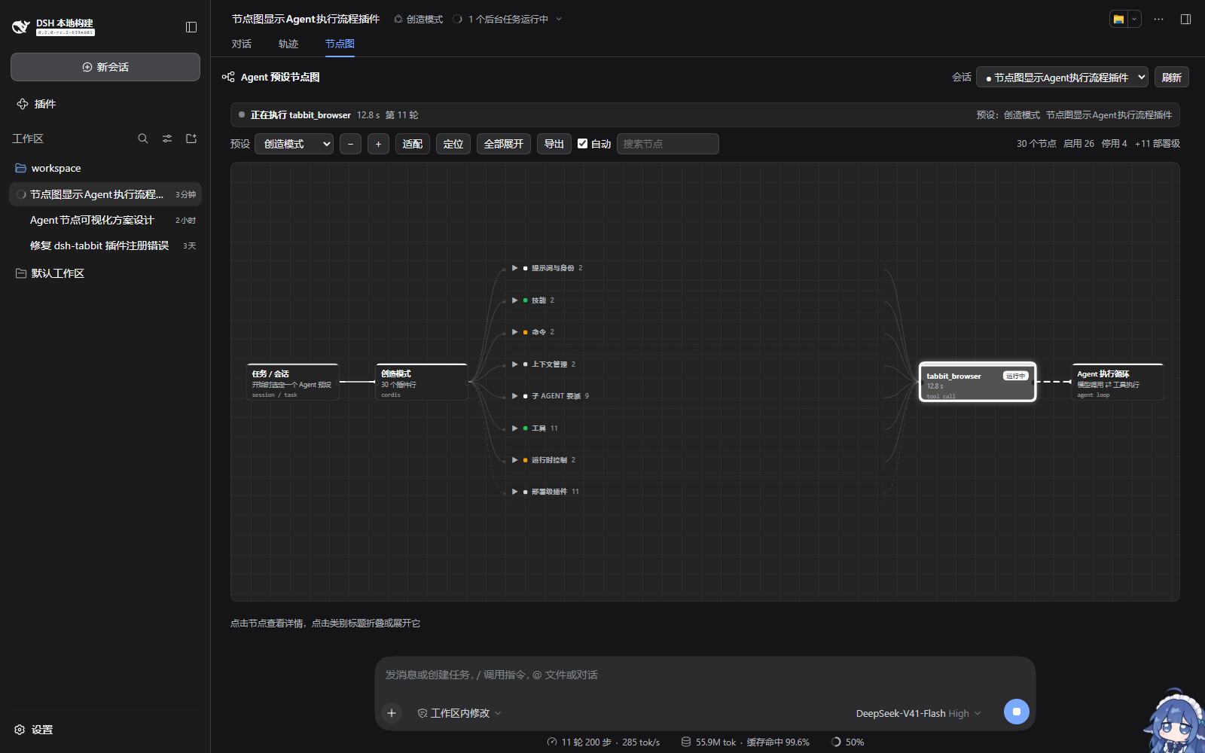Open the workspace folder in sidebar
This screenshot has height=753, width=1205.
point(105,168)
